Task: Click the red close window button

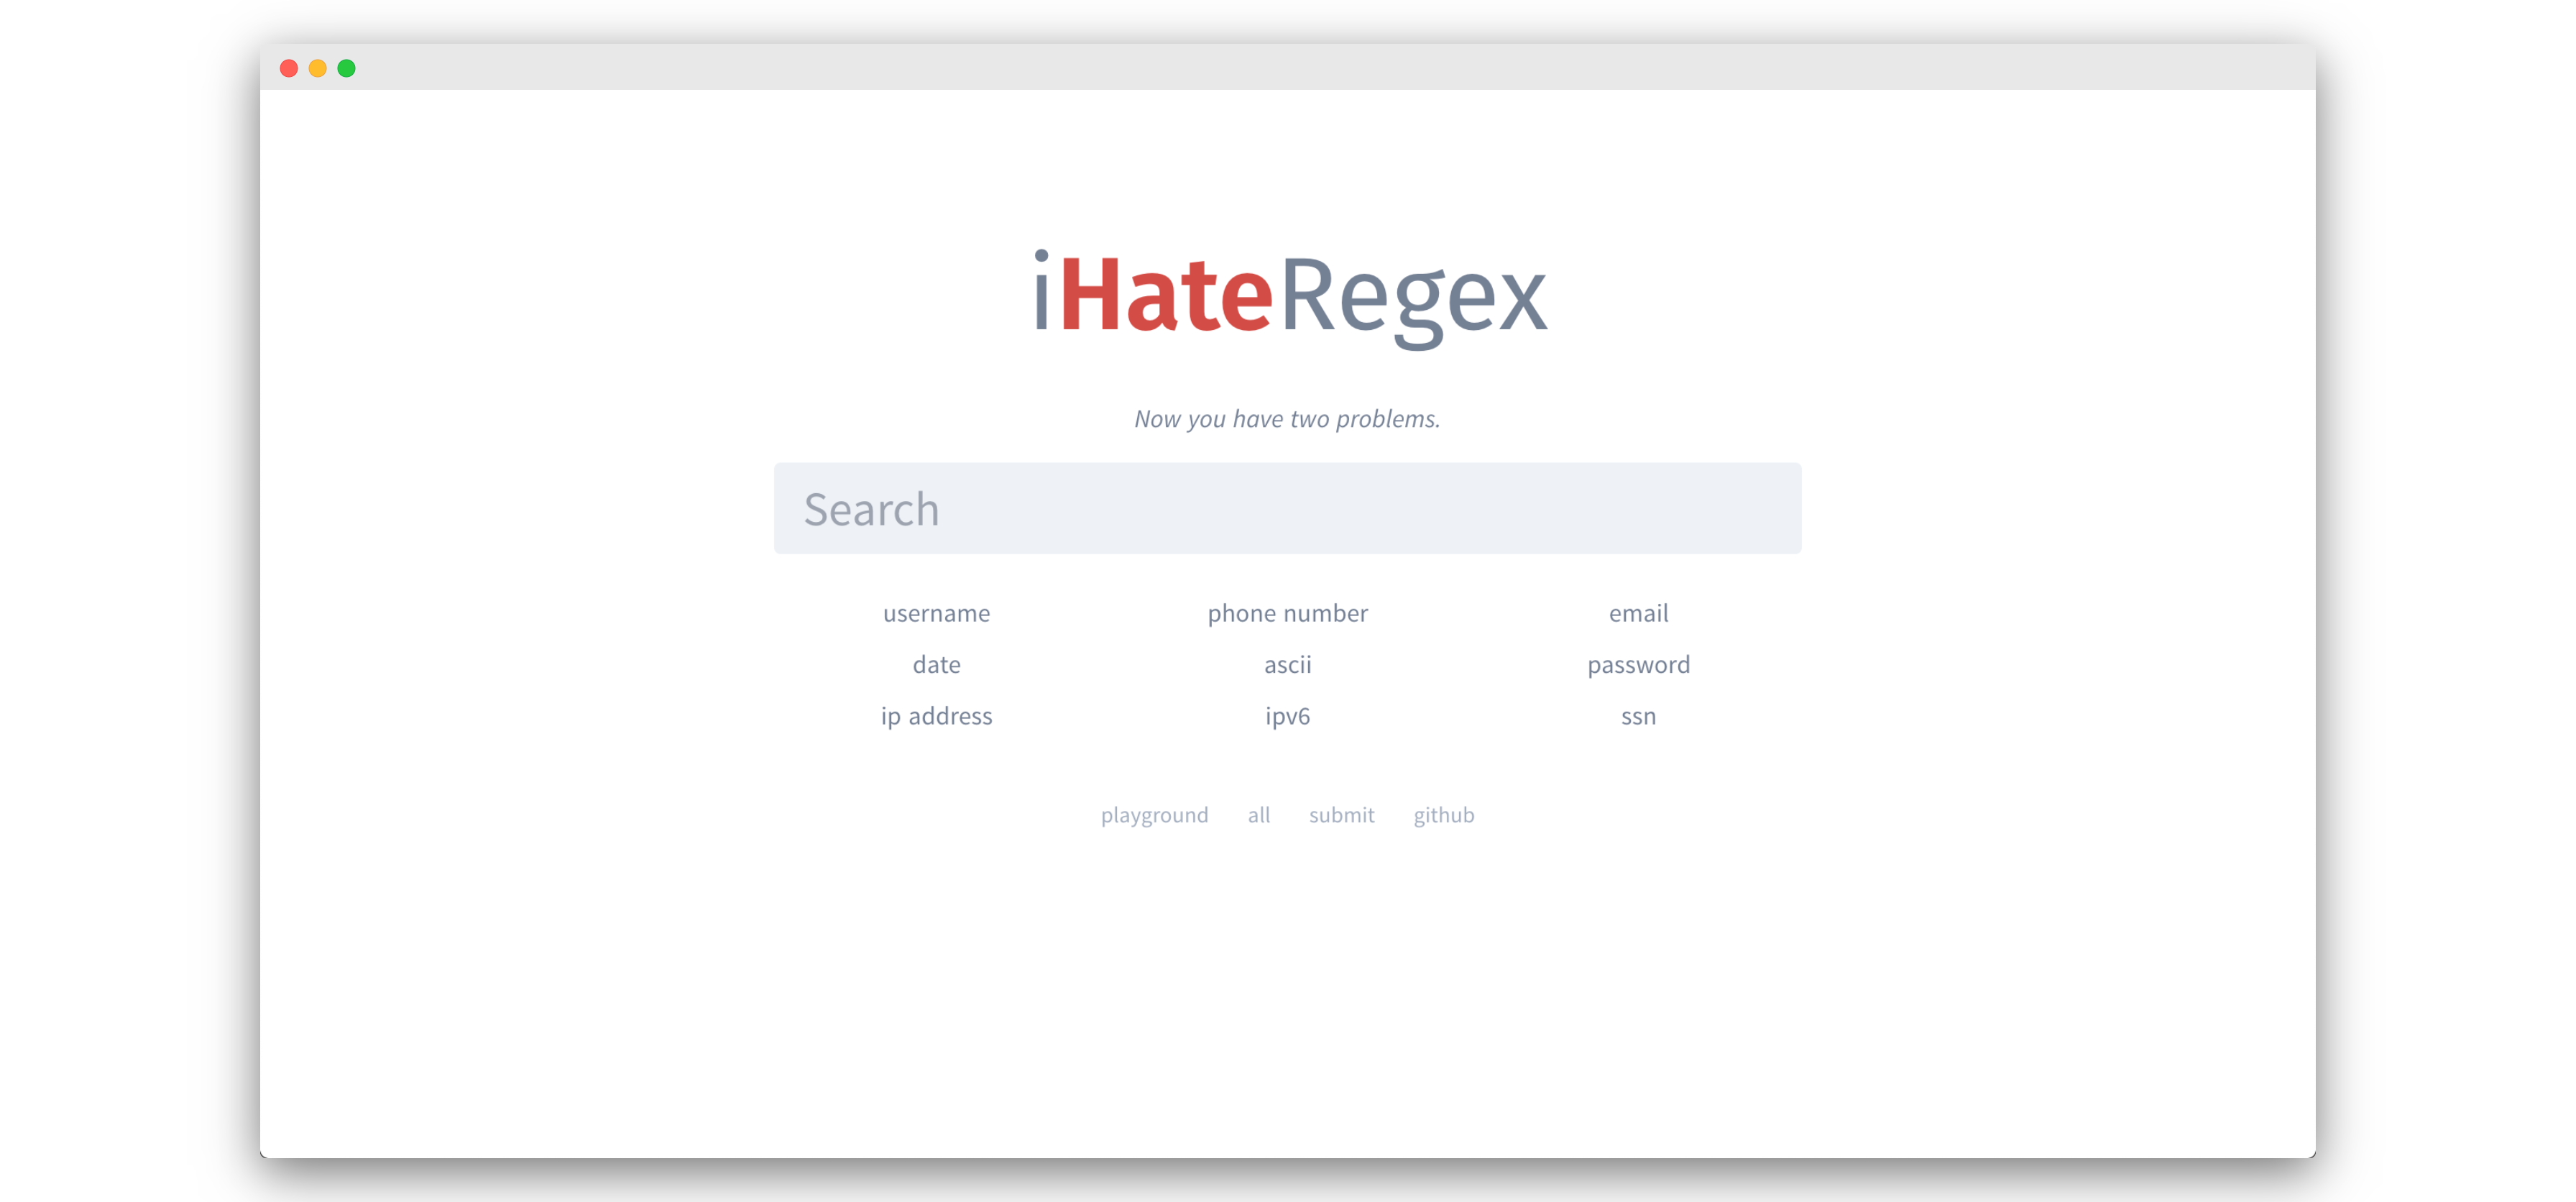Action: (289, 68)
